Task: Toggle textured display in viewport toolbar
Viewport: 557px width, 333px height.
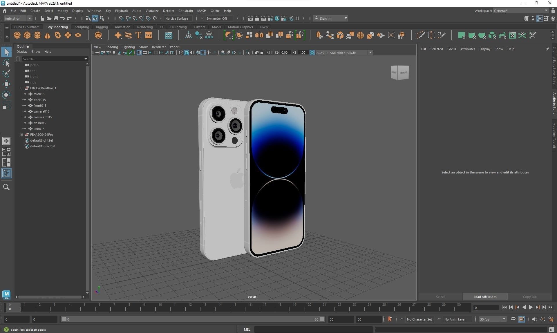Action: pos(203,53)
